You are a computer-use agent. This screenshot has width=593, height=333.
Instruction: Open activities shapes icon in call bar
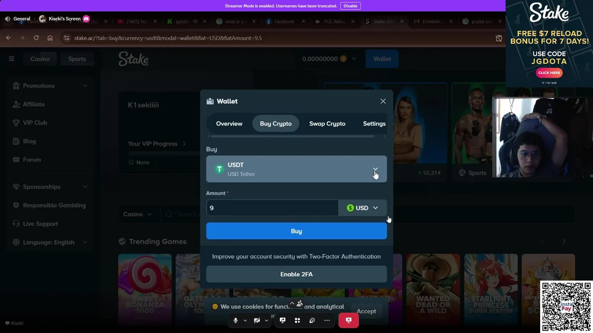coord(297,320)
